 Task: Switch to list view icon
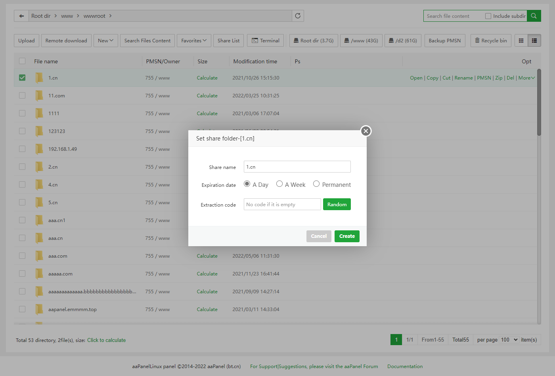click(534, 40)
